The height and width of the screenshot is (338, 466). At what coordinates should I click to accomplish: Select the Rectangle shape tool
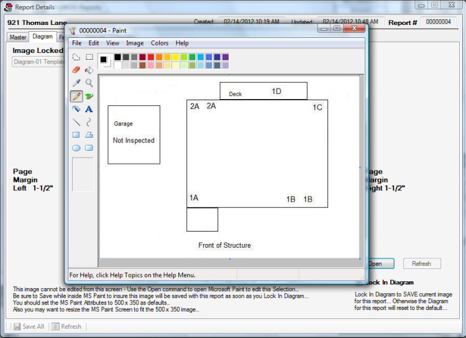coord(76,135)
